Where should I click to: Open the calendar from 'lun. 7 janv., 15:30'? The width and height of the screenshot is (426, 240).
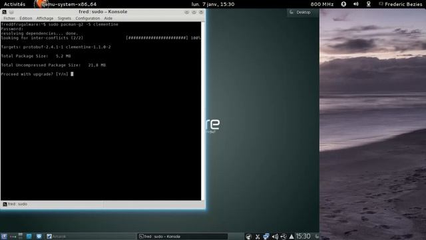coord(213,4)
